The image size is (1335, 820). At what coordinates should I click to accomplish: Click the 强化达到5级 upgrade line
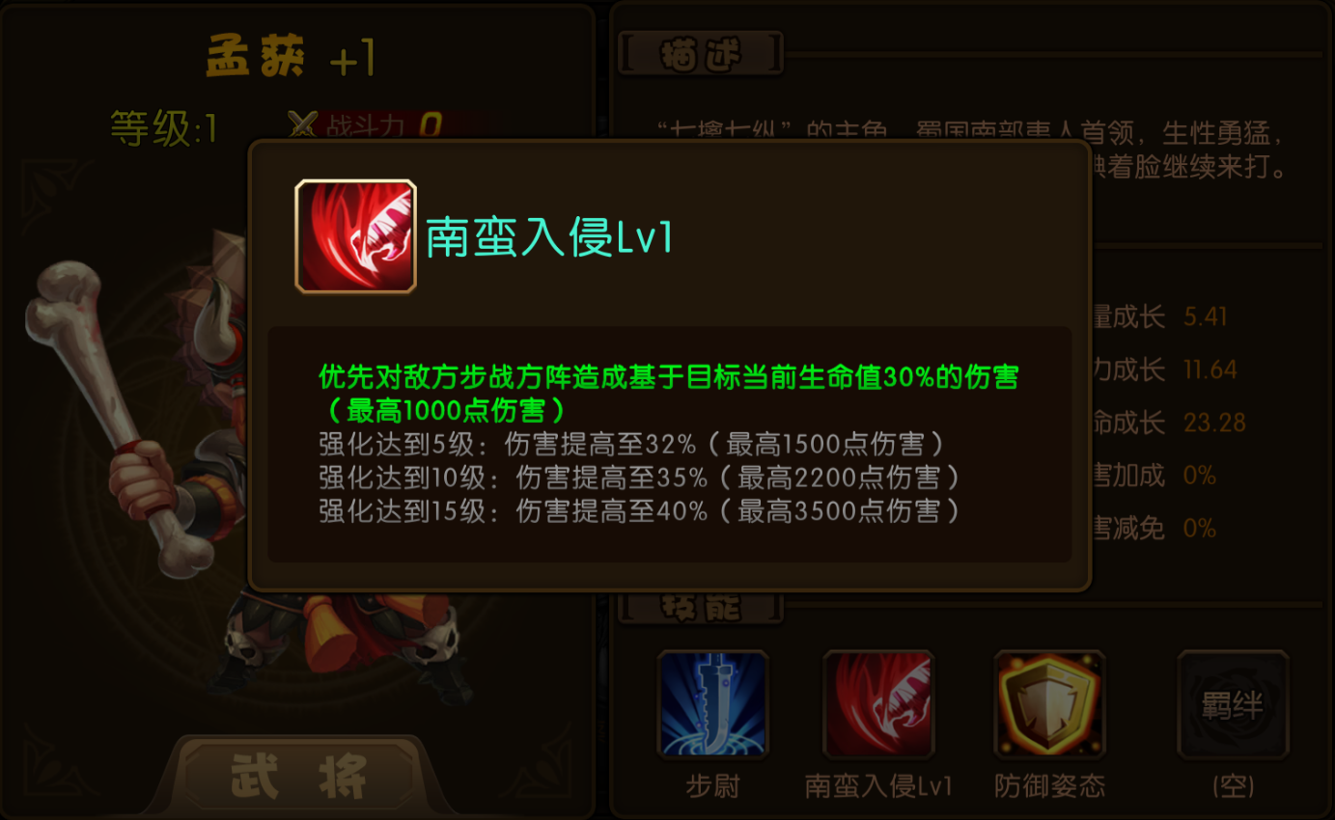click(x=631, y=445)
